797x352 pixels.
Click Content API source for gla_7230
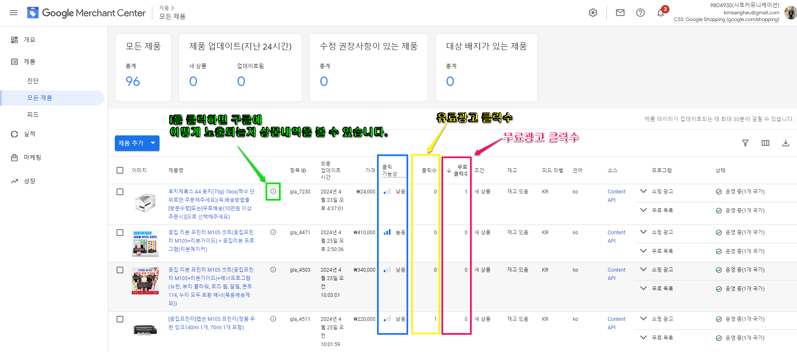click(616, 196)
